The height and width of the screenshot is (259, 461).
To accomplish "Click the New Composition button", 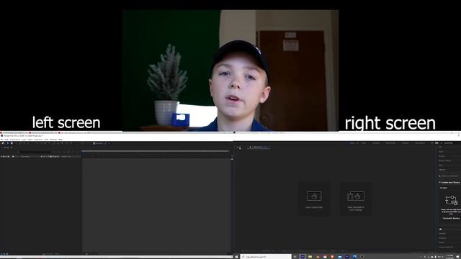I will pos(314,199).
